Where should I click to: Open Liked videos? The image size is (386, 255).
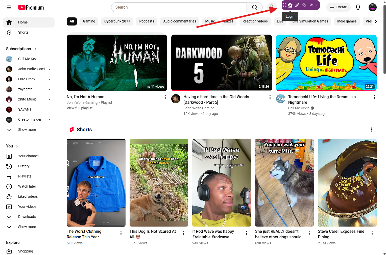(29, 196)
